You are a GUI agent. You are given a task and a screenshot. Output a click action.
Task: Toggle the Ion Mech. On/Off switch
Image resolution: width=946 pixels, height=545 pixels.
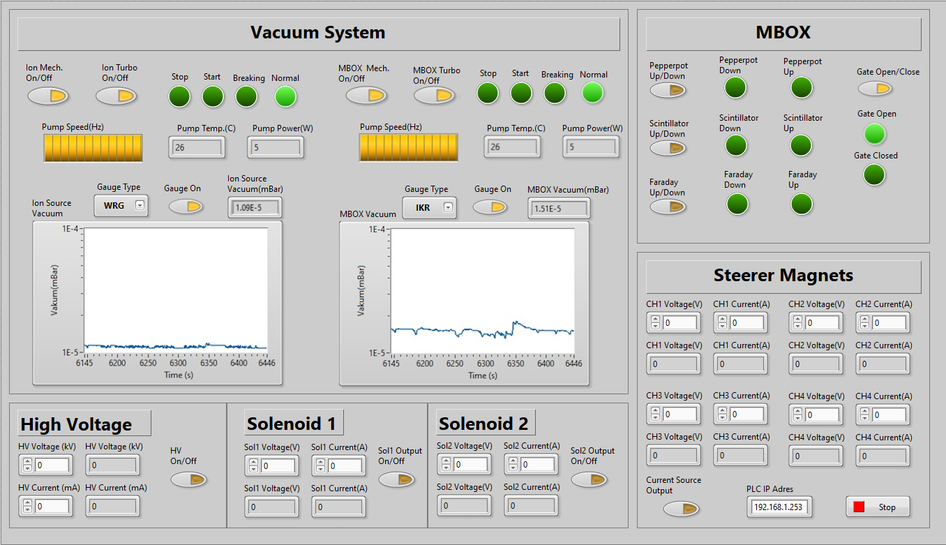48,96
